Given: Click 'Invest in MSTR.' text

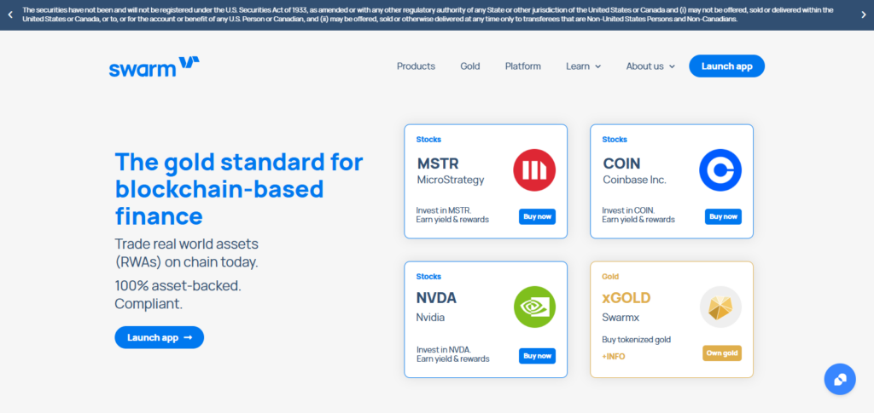Looking at the screenshot, I should pyautogui.click(x=444, y=210).
